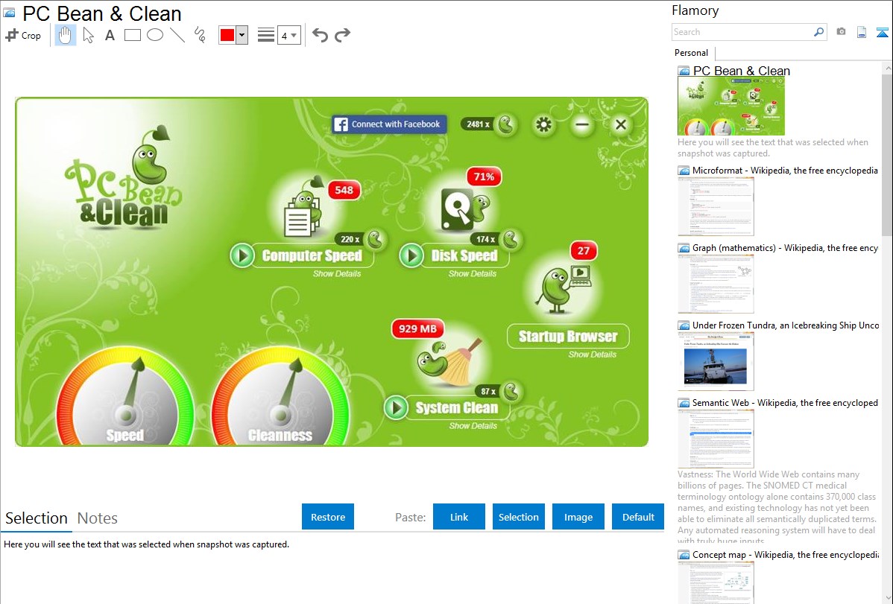Viewport: 893px width, 604px height.
Task: Click the camera capture icon
Action: [x=841, y=32]
